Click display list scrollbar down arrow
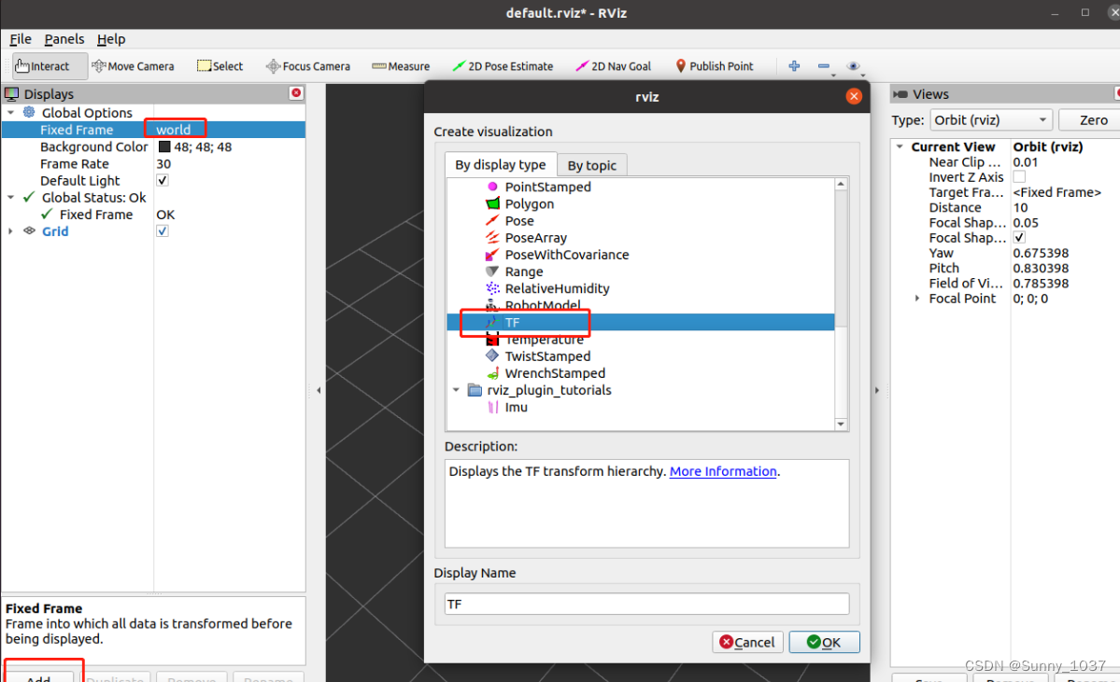The height and width of the screenshot is (682, 1120). pos(841,424)
